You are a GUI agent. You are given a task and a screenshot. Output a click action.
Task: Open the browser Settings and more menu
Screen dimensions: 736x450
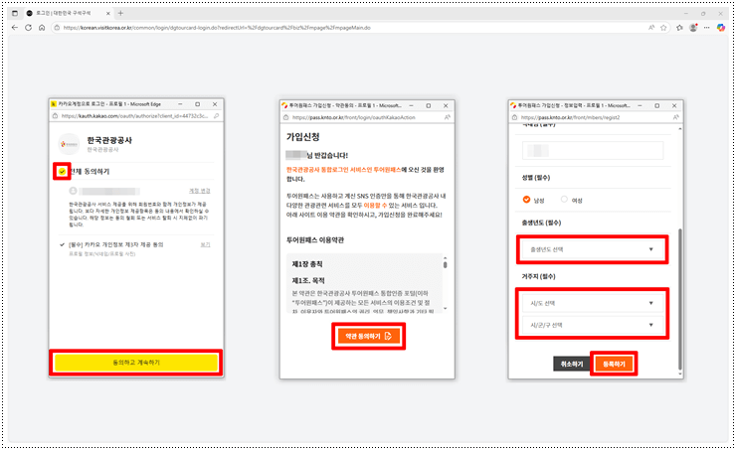point(707,28)
